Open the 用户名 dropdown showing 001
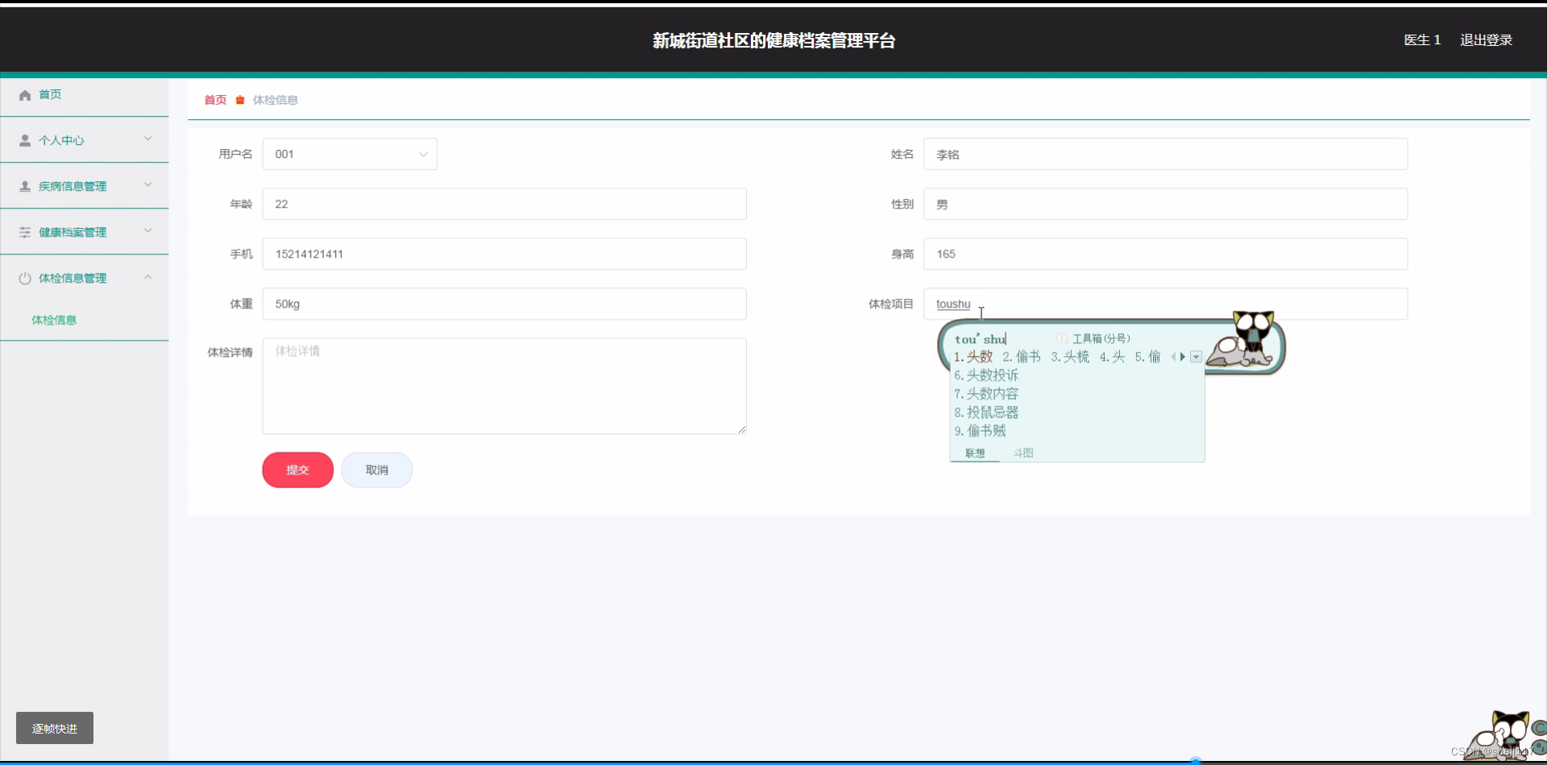The image size is (1547, 765). (349, 154)
